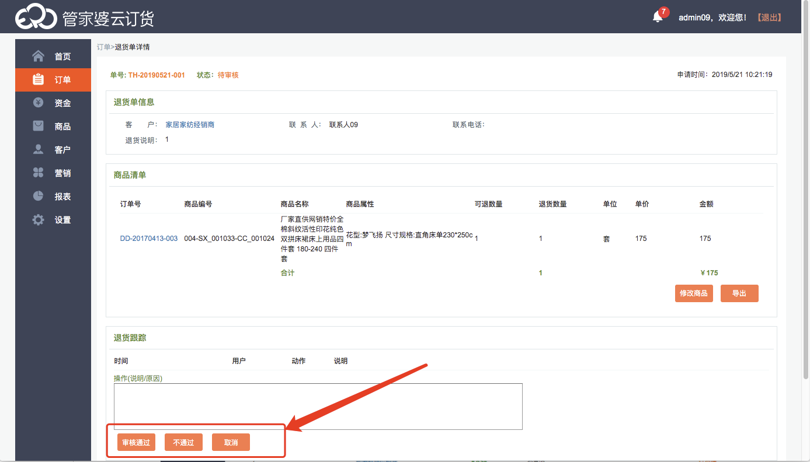Click the 订单 breadcrumb link
The image size is (810, 462).
click(x=103, y=47)
